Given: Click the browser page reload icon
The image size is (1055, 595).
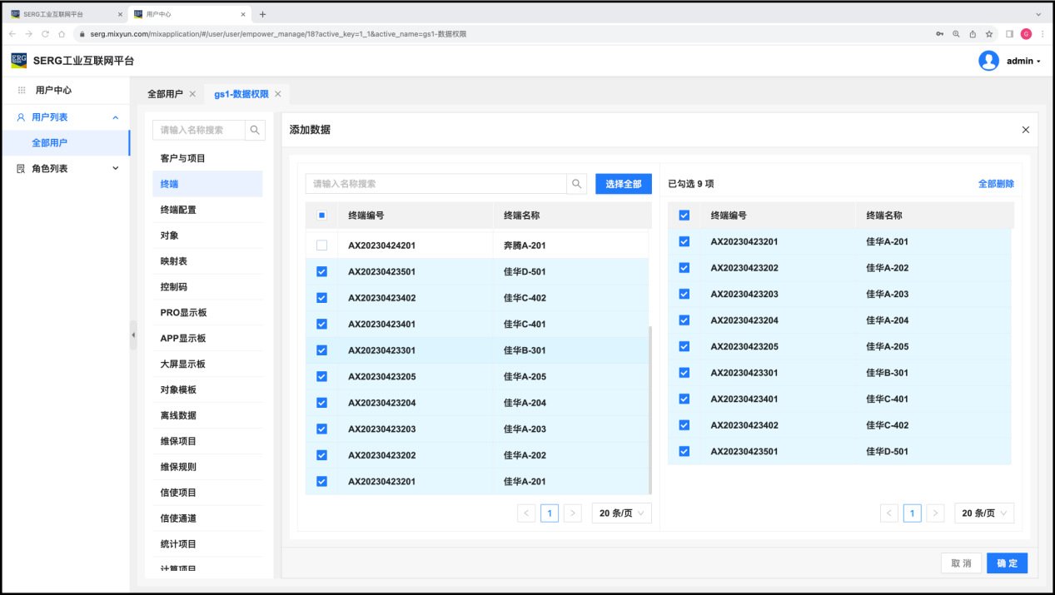Looking at the screenshot, I should pos(45,34).
